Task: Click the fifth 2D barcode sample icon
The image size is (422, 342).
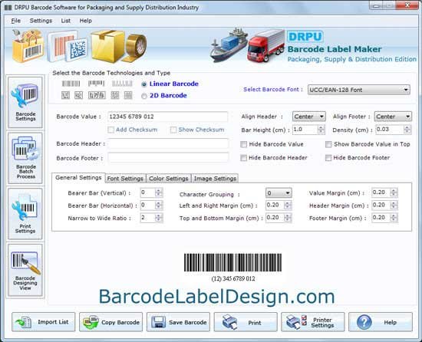Action: coord(128,95)
